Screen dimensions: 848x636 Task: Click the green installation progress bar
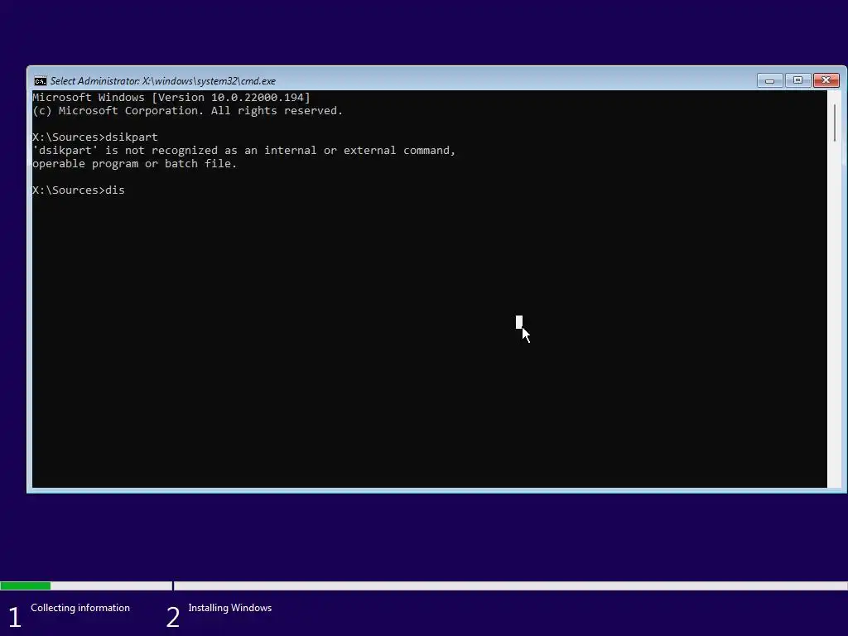point(26,585)
